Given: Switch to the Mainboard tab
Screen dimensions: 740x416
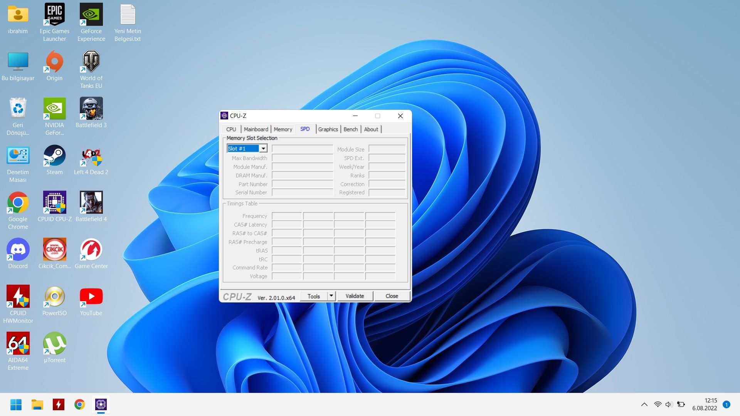Looking at the screenshot, I should 256,129.
